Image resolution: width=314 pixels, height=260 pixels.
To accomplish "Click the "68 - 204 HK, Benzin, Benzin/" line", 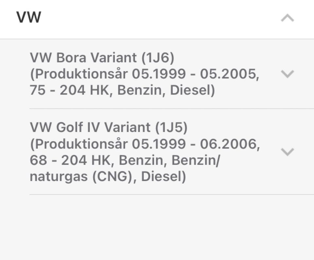I will [124, 160].
